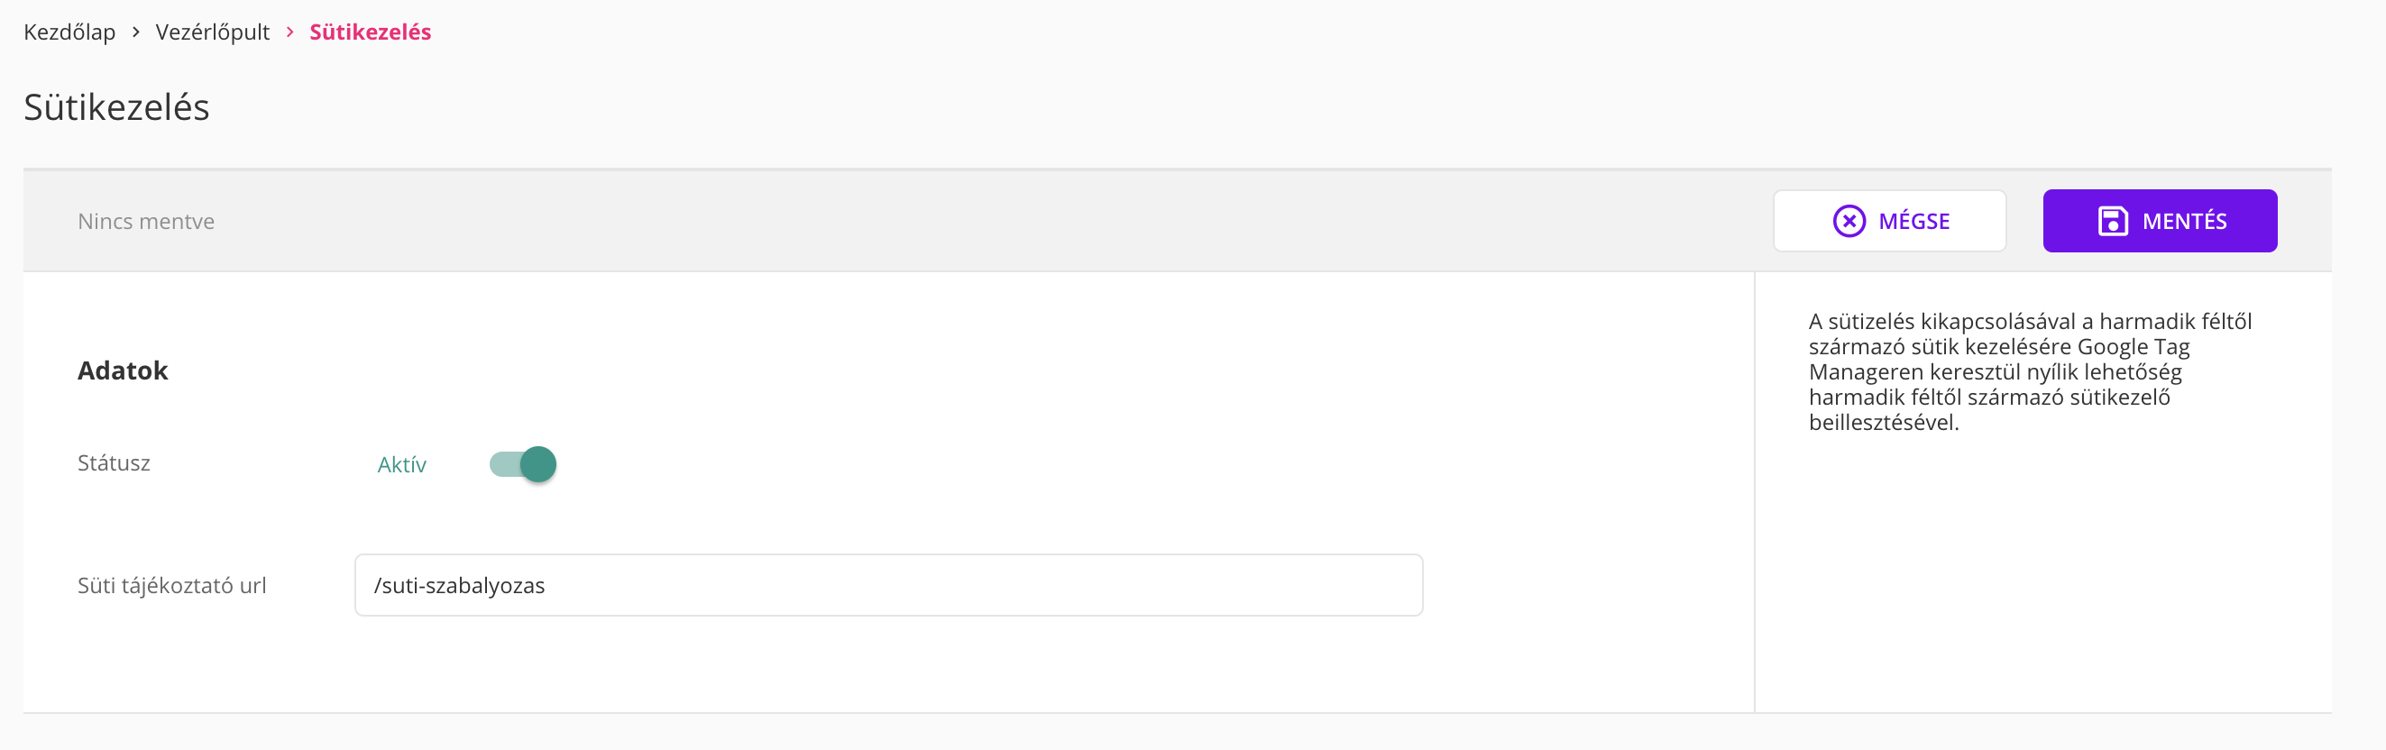The image size is (2386, 750).
Task: Click the Nincs mentve status text
Action: (145, 221)
